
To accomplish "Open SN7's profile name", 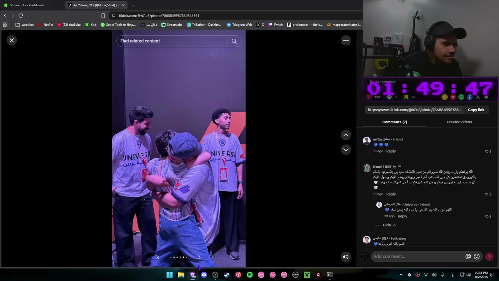I will [380, 238].
